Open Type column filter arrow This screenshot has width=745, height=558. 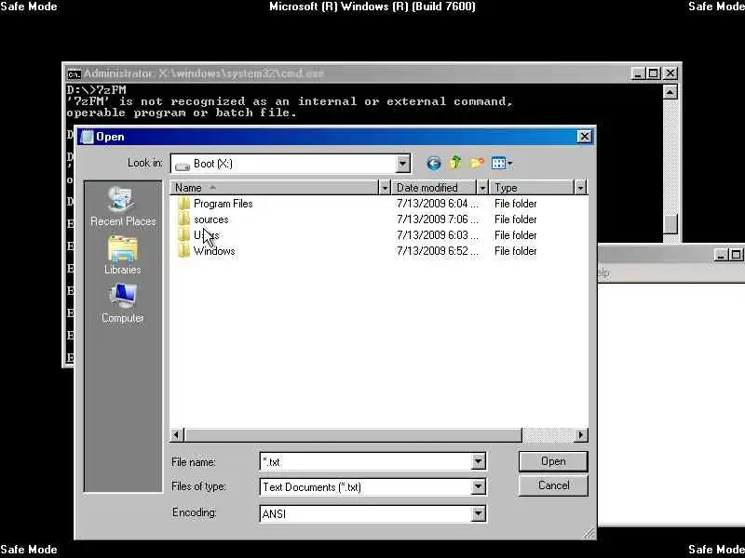tap(580, 188)
